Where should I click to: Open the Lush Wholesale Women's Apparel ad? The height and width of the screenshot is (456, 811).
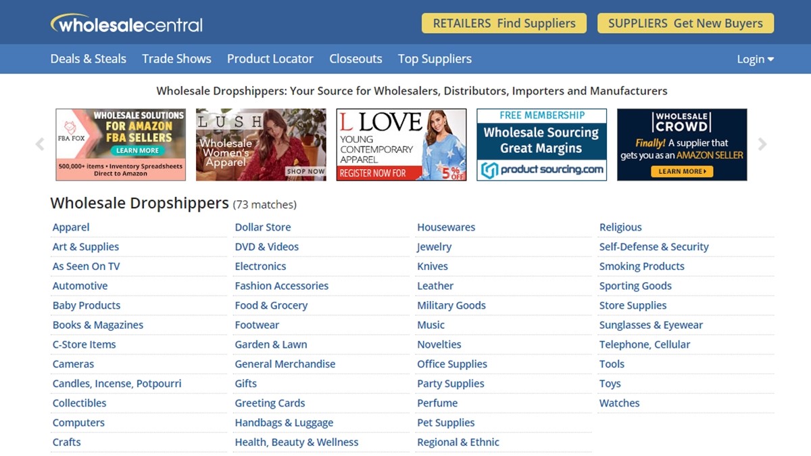click(x=261, y=145)
